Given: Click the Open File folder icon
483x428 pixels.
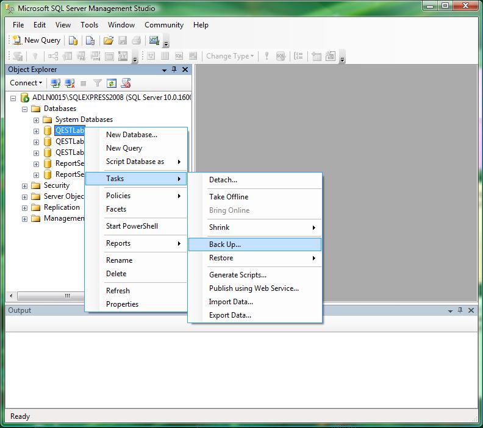Looking at the screenshot, I should 108,40.
